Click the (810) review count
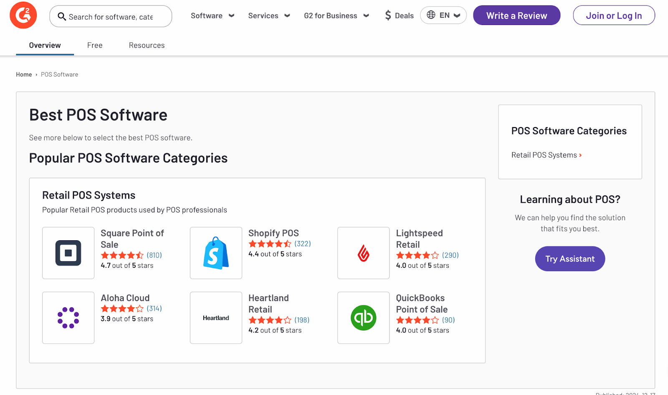This screenshot has height=395, width=668. (x=154, y=255)
